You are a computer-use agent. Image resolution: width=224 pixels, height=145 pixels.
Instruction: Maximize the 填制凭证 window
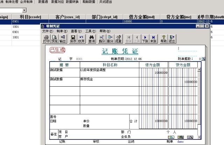202,26
